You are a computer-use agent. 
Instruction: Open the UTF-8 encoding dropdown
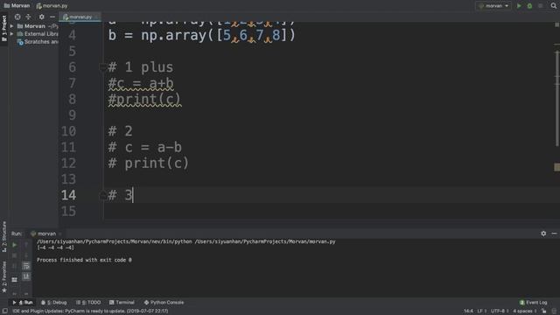pos(500,311)
